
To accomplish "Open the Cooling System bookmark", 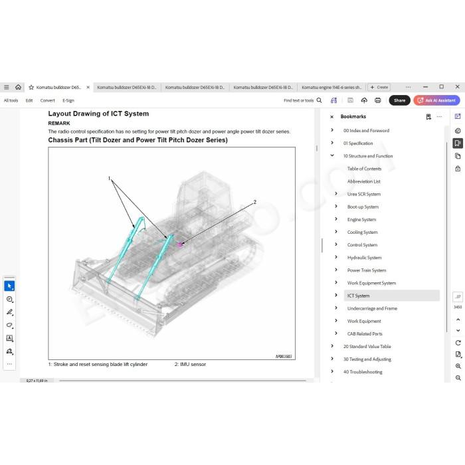I will [363, 232].
